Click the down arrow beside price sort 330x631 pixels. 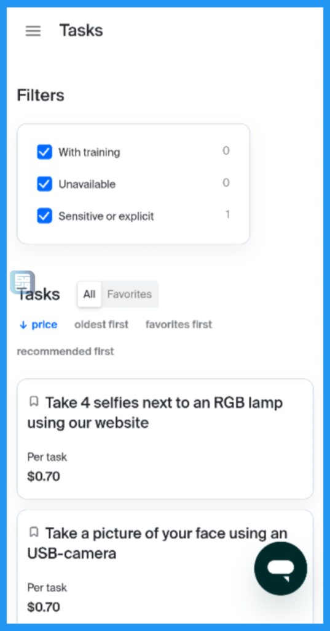pos(23,325)
